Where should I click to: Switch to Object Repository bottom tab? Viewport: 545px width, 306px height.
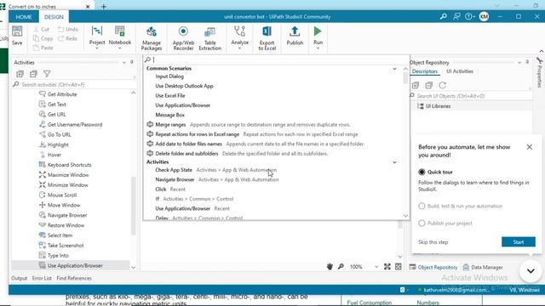[x=433, y=267]
